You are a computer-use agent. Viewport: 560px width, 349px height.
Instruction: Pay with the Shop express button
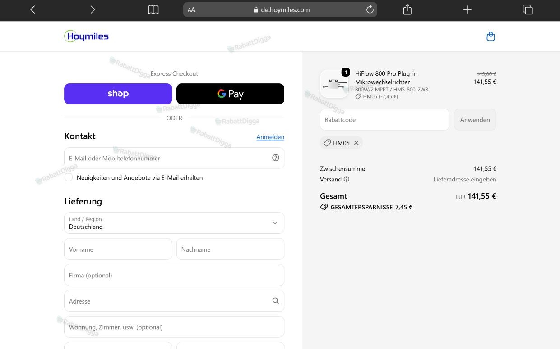pyautogui.click(x=118, y=94)
